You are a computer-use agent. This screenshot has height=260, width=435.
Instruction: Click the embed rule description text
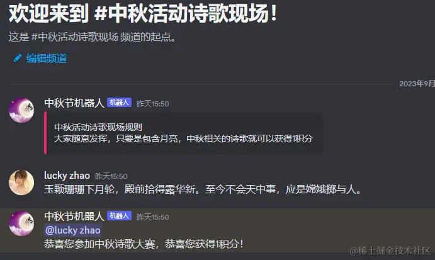[183, 138]
